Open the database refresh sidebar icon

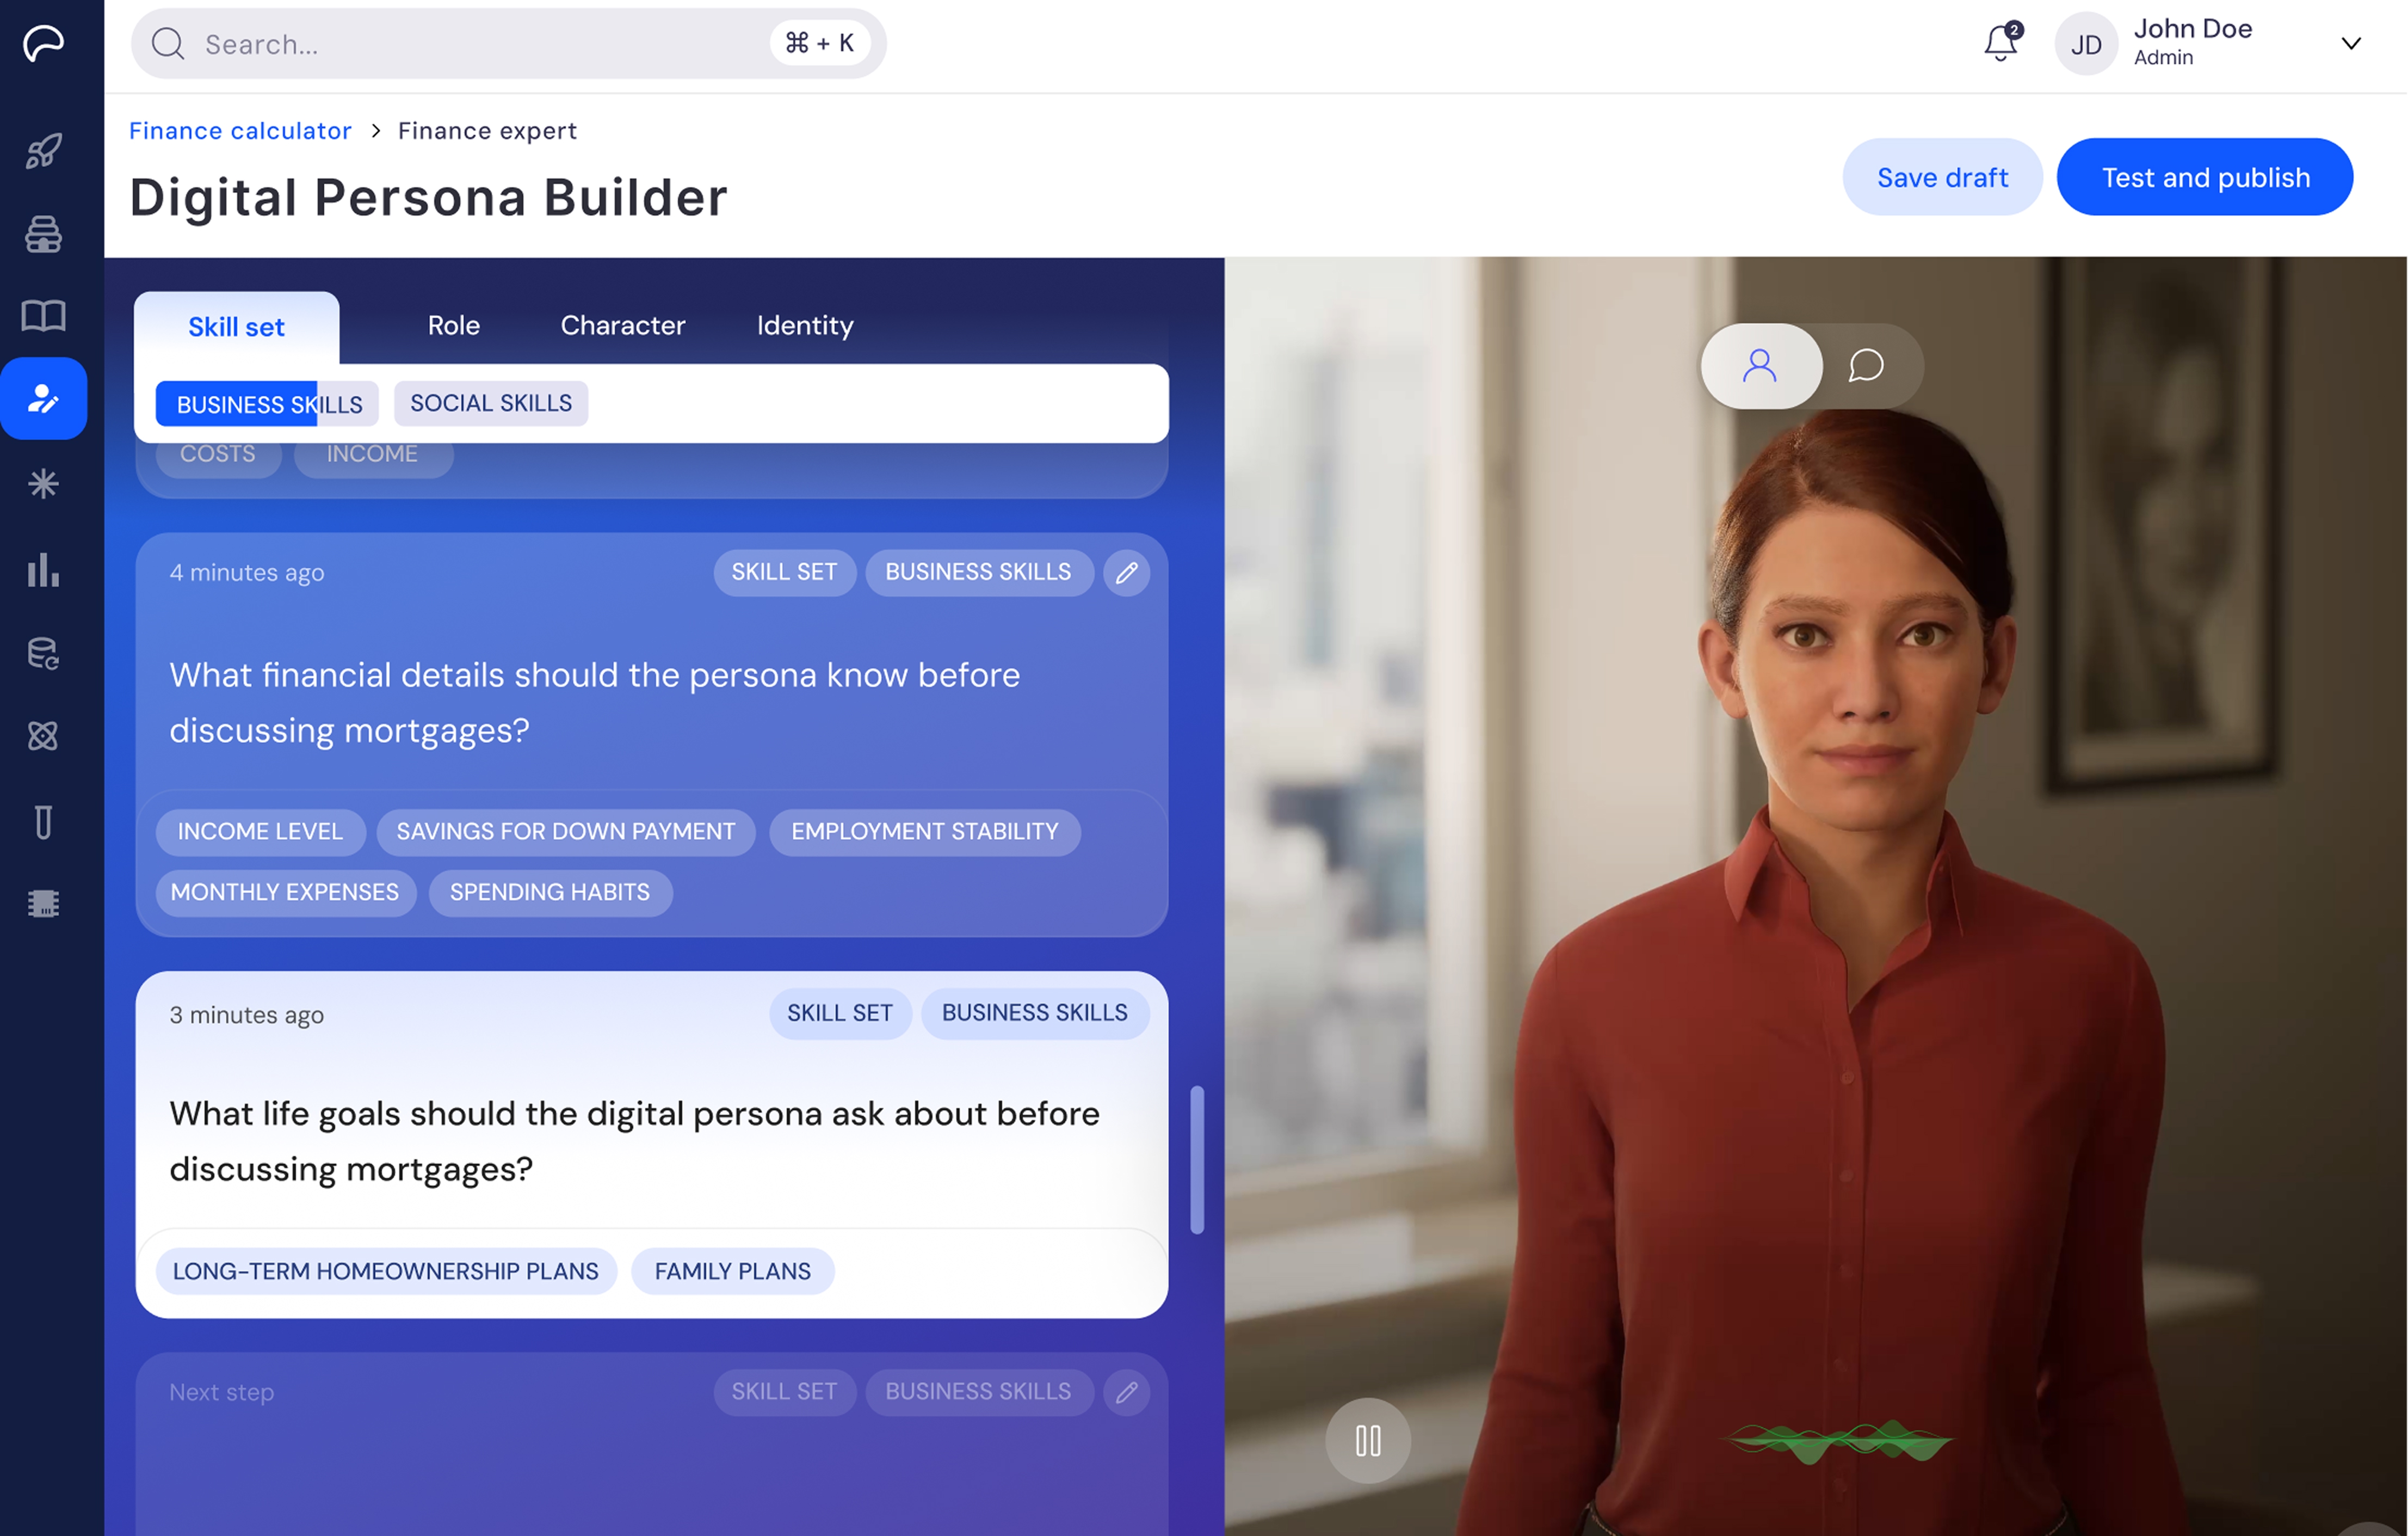tap(43, 653)
